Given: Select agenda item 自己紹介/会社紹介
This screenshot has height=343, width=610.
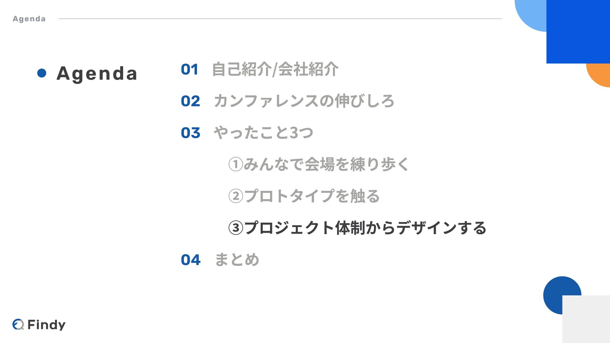Looking at the screenshot, I should pos(275,69).
